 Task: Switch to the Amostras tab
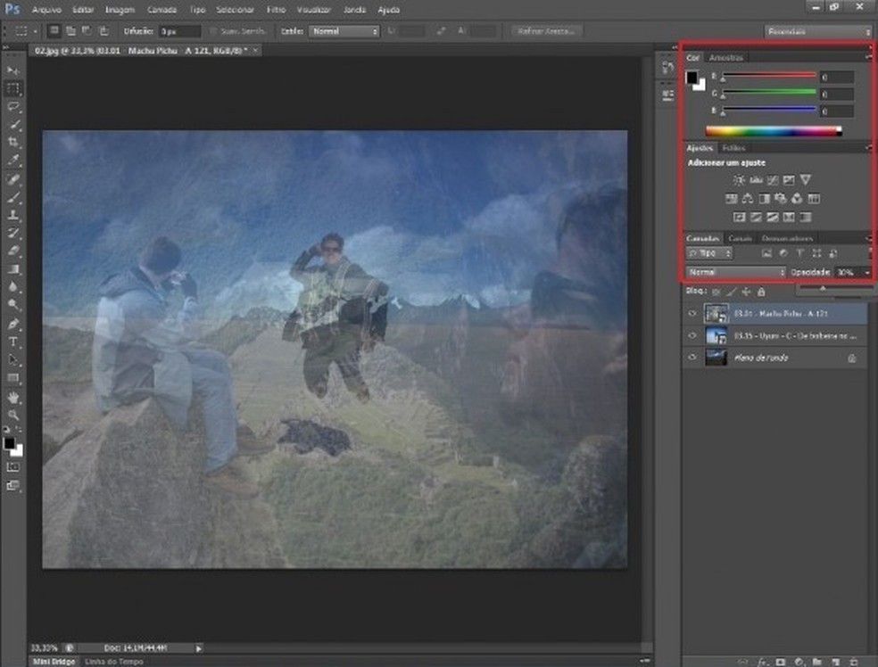[725, 58]
